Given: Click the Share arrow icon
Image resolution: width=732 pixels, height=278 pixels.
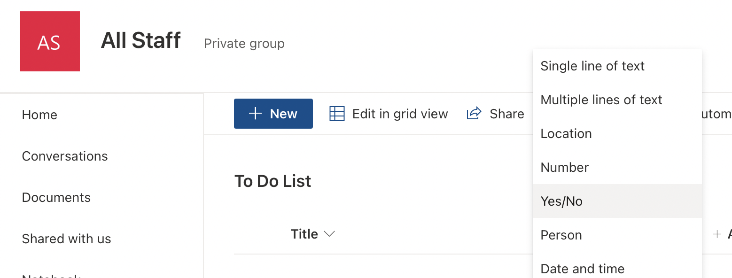Looking at the screenshot, I should (x=474, y=113).
